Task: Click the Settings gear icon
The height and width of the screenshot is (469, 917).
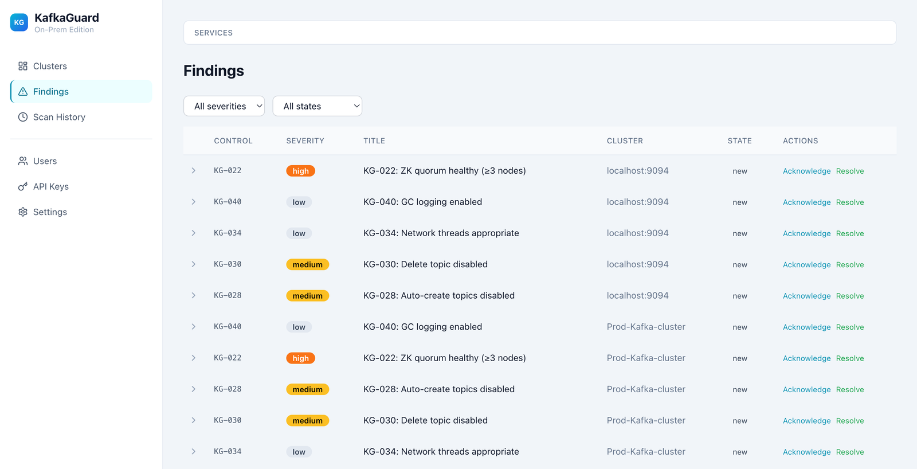Action: [23, 212]
